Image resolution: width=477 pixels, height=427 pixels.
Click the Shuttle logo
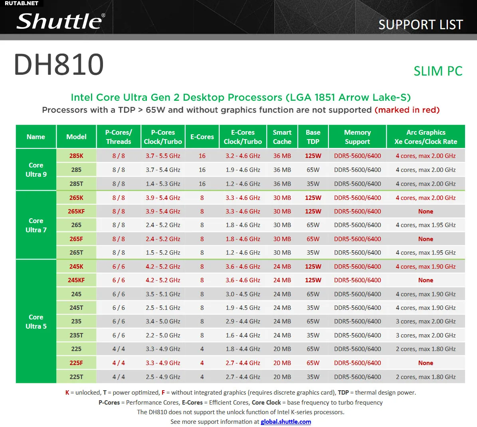(x=61, y=21)
